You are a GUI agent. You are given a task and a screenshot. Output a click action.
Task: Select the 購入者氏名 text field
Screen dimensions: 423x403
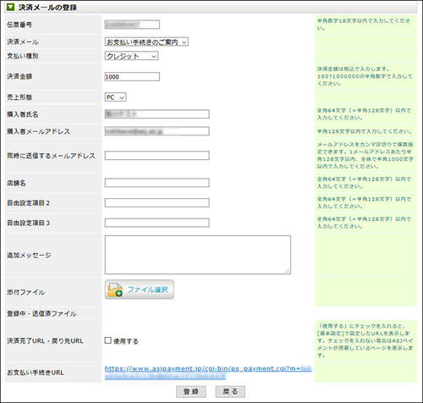tap(157, 114)
